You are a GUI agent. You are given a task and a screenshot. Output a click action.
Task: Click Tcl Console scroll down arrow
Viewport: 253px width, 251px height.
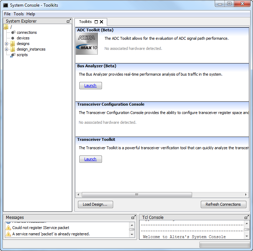point(247,236)
